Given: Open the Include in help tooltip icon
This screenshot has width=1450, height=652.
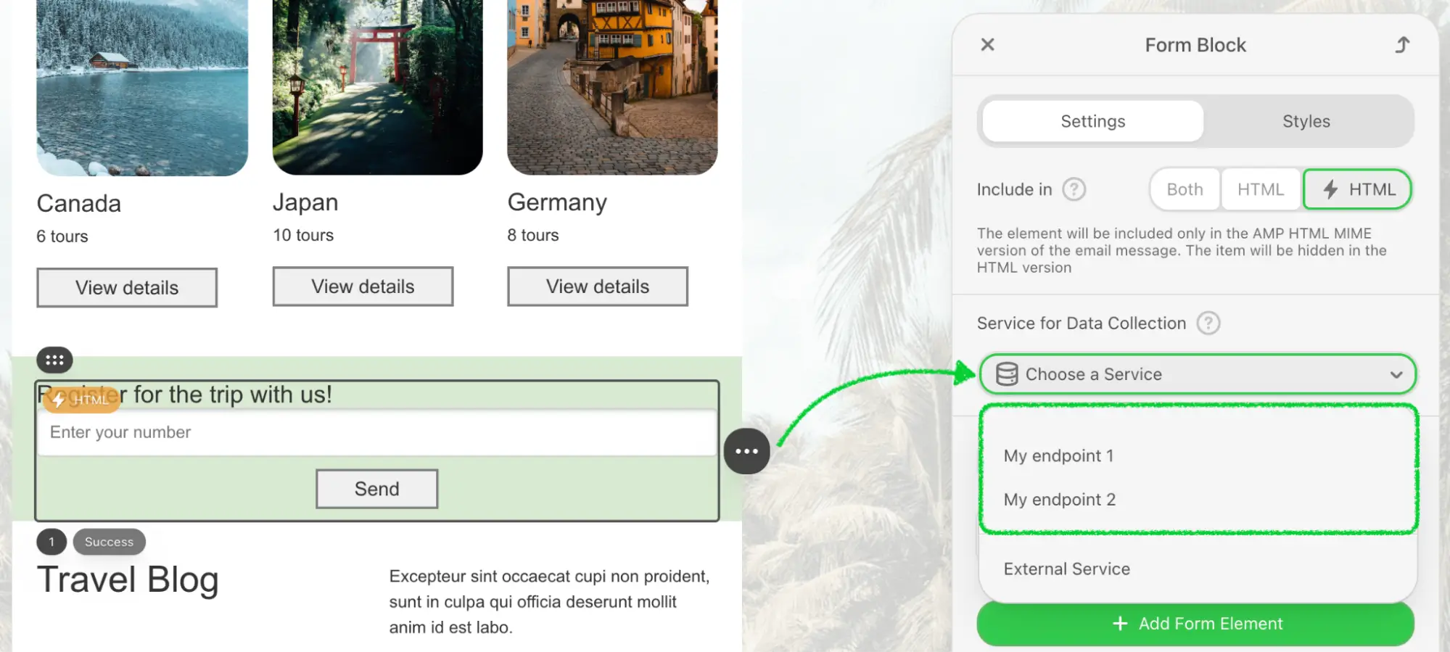Looking at the screenshot, I should coord(1074,189).
